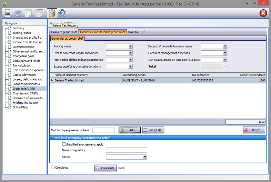Open Loans to participators page
This screenshot has width=271, height=182.
pos(26,84)
